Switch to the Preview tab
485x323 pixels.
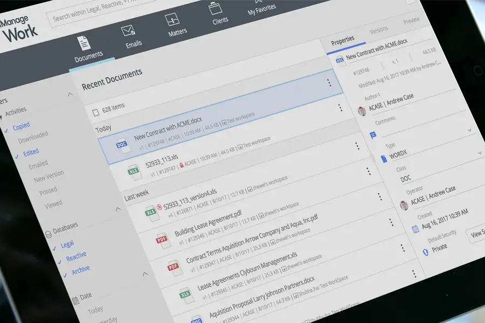tap(411, 21)
